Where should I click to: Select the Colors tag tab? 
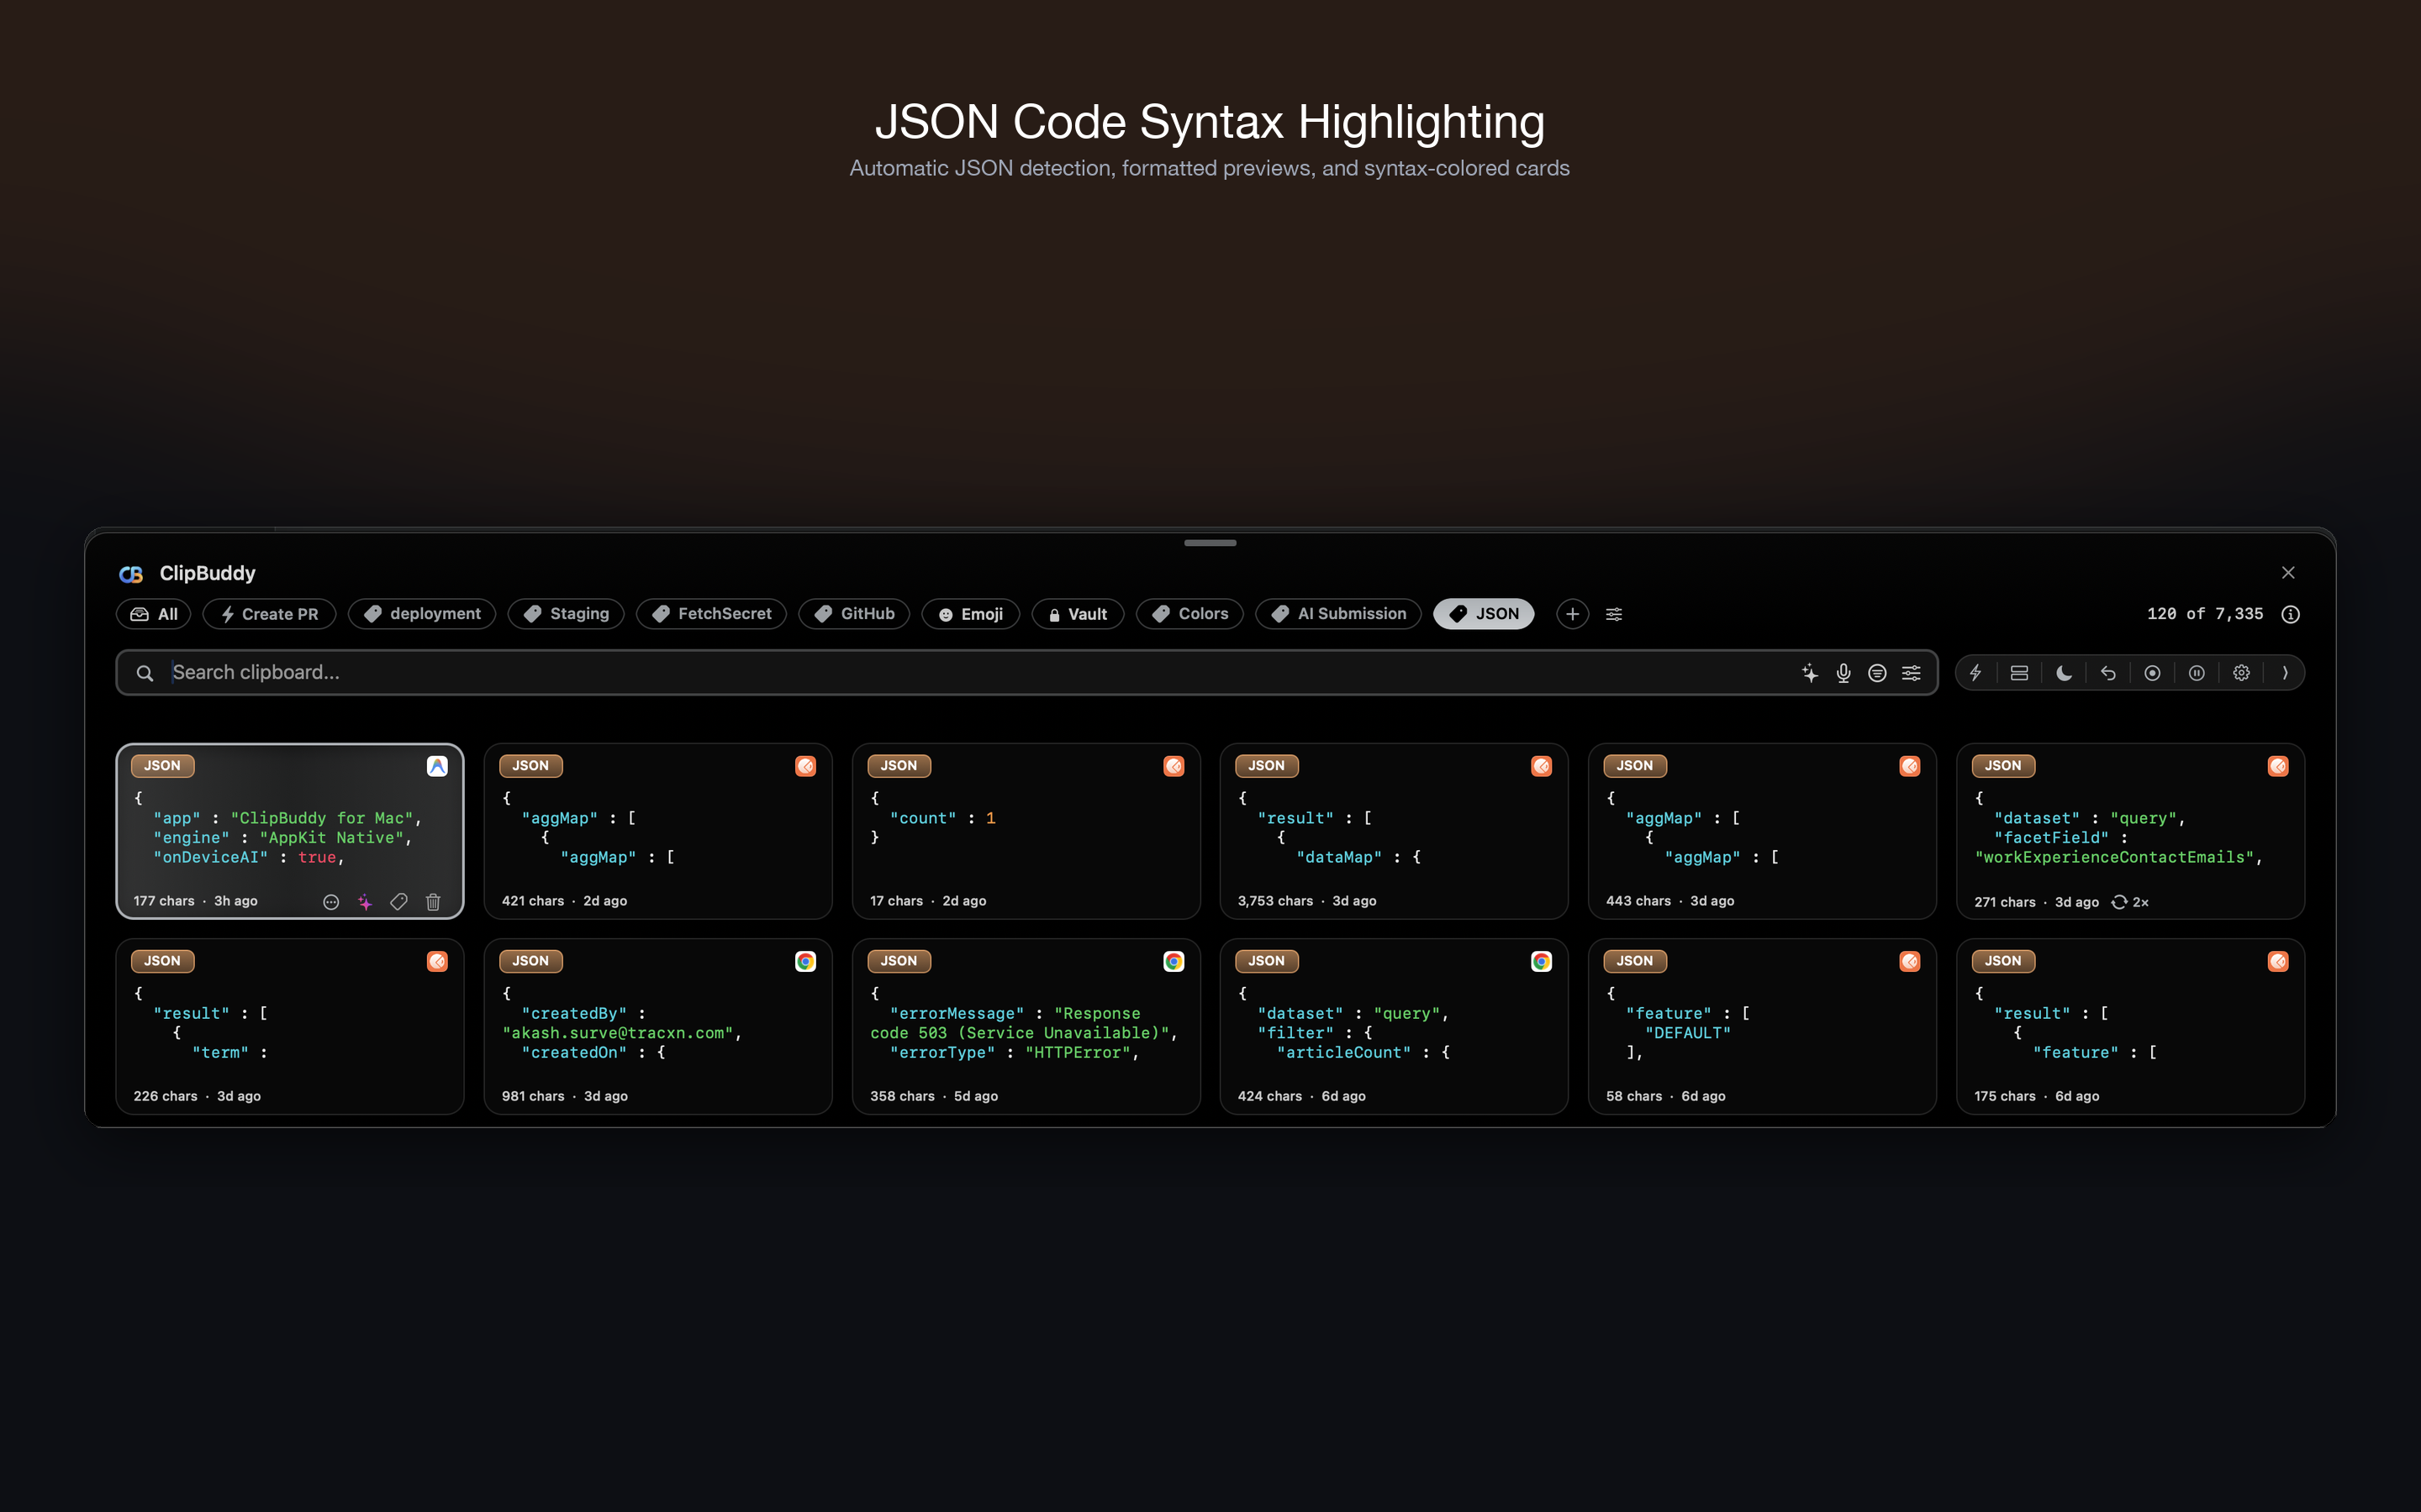[1189, 614]
